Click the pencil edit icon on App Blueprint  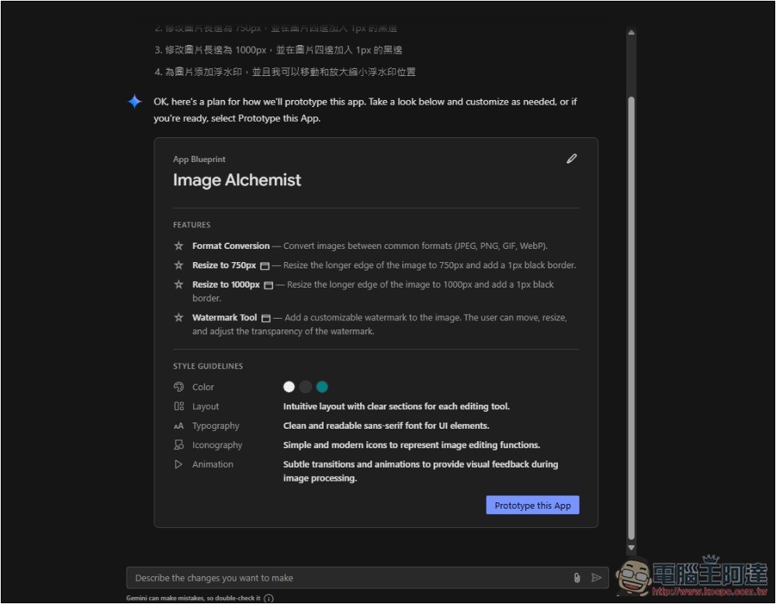(572, 159)
